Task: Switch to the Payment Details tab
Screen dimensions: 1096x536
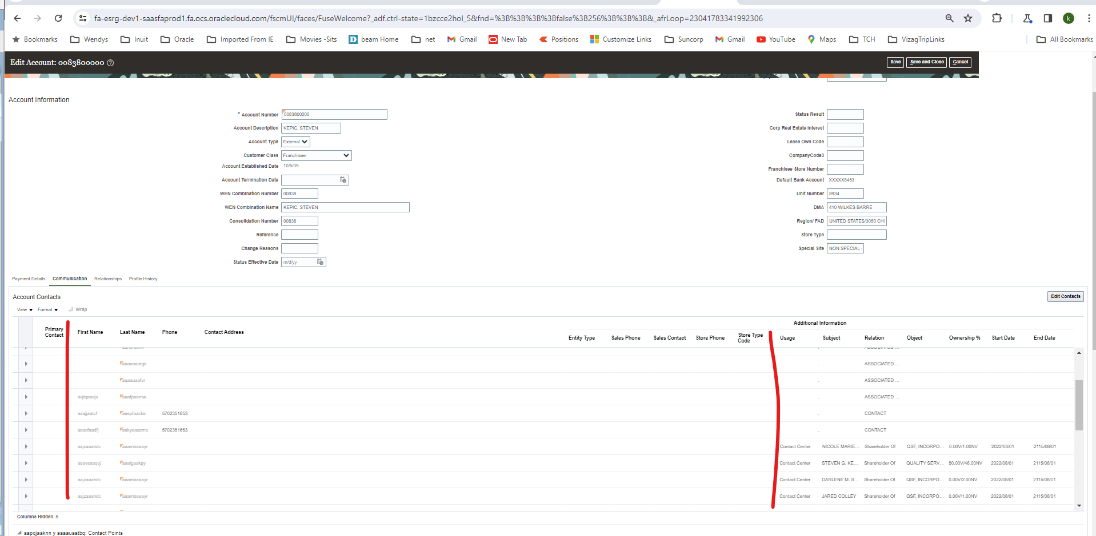Action: click(x=29, y=279)
